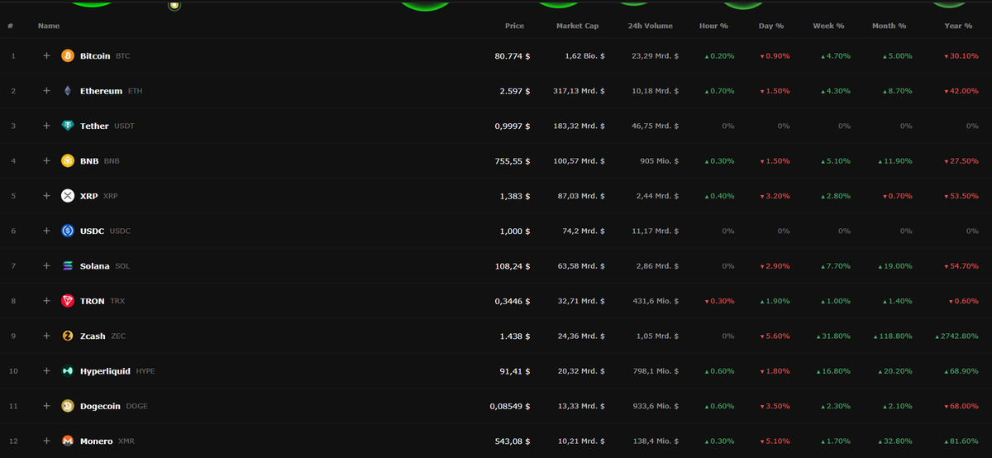Open the Bitcoin name link
The image size is (992, 458).
tap(95, 56)
